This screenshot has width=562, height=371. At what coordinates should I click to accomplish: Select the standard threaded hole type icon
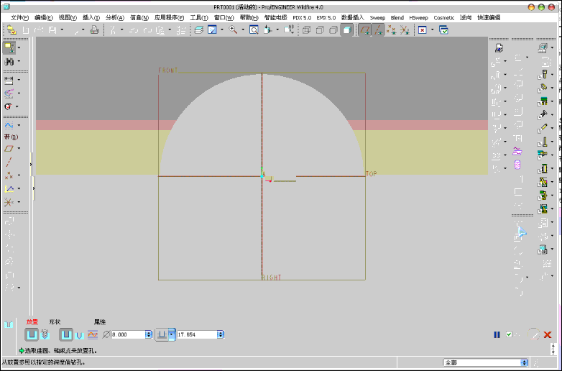click(45, 334)
